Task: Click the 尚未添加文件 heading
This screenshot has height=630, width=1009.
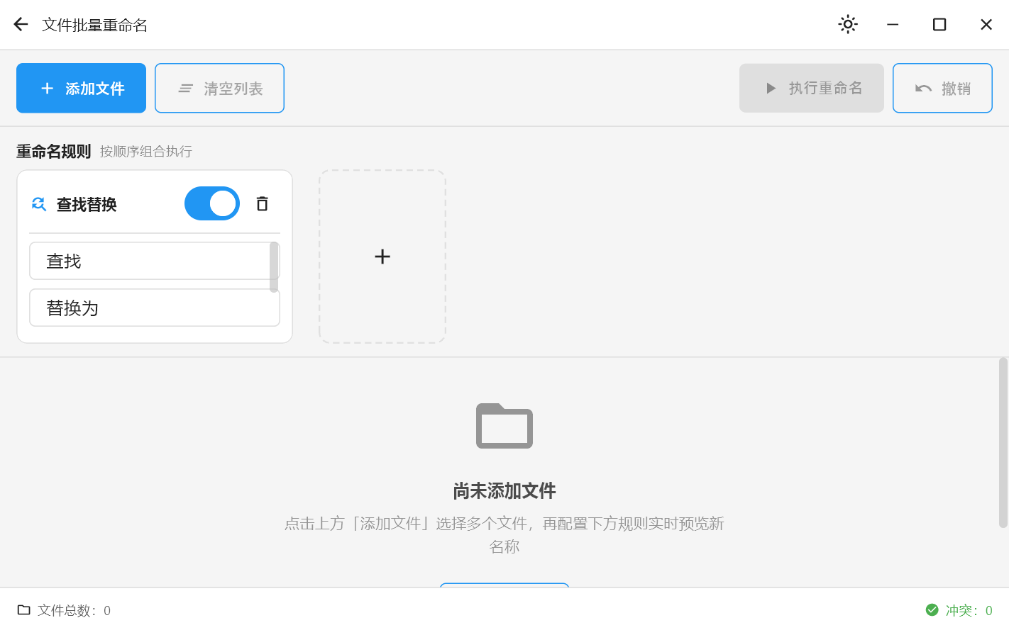Action: pyautogui.click(x=504, y=490)
